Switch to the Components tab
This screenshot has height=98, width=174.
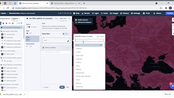pyautogui.click(x=5, y=19)
